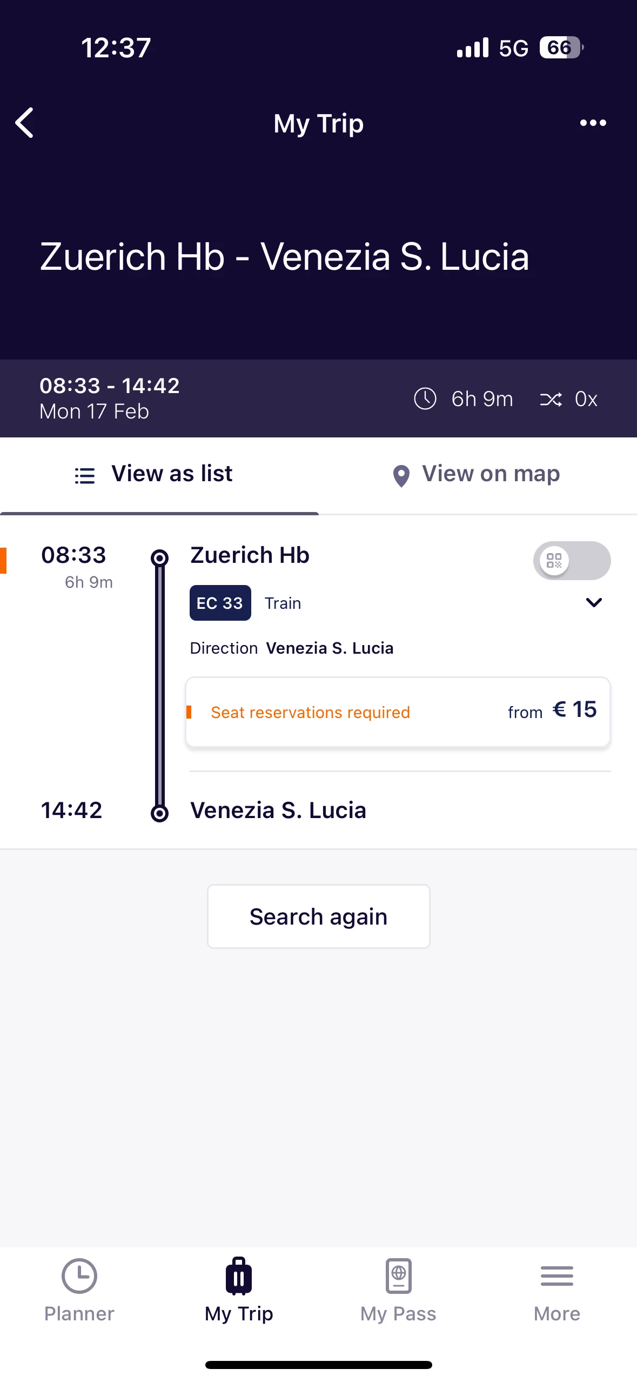
Task: Tap the My Trip suitcase icon
Action: point(239,1276)
